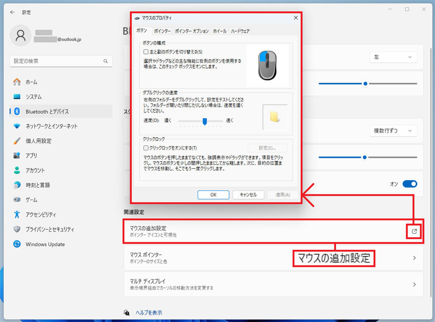435x322 pixels.
Task: Open ゲーム in settings sidebar
Action: (x=61, y=200)
